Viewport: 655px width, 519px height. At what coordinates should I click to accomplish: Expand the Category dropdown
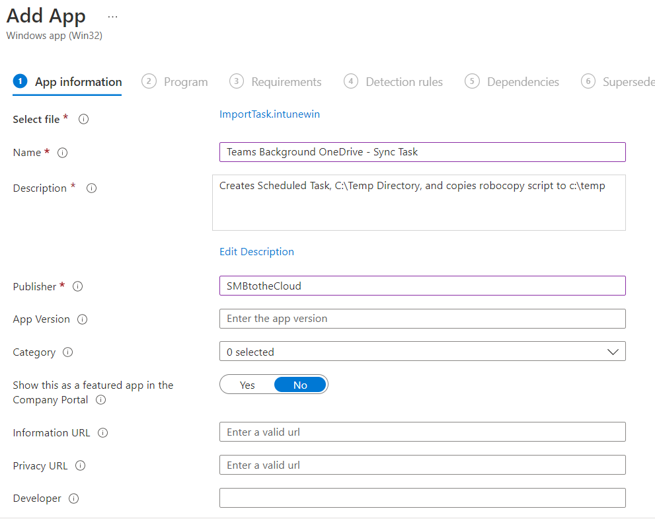coord(422,352)
